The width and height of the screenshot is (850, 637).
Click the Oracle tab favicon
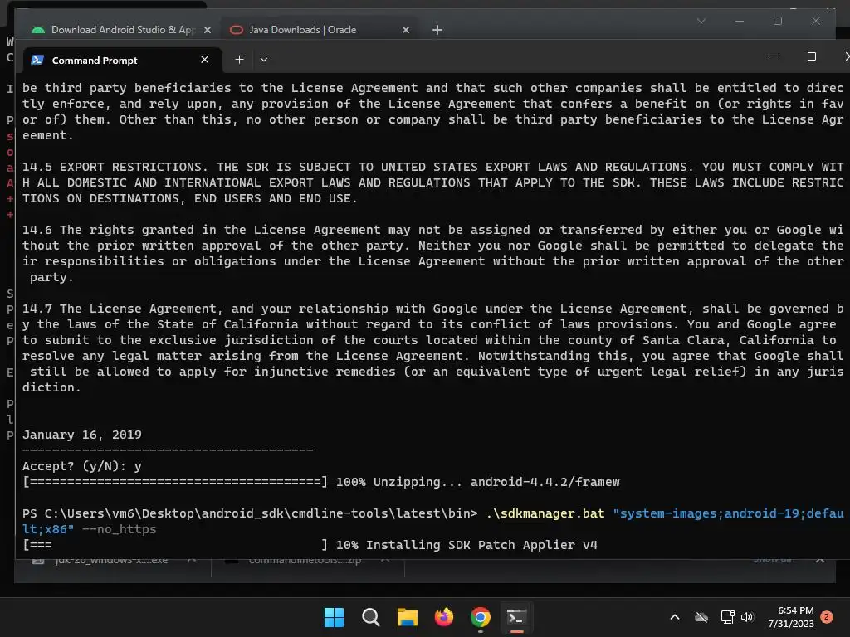coord(237,30)
